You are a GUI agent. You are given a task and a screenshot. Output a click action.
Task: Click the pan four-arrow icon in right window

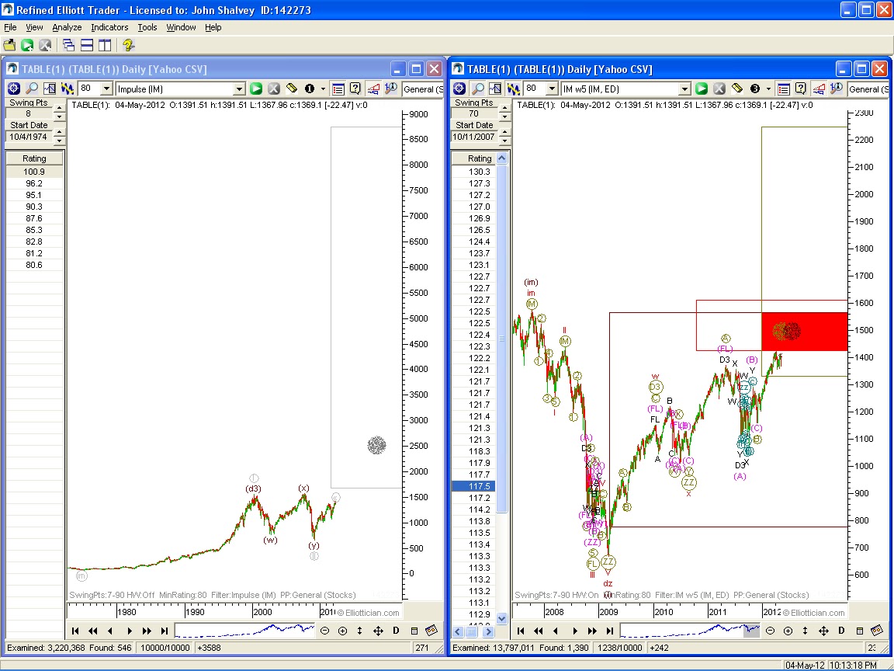pyautogui.click(x=823, y=631)
